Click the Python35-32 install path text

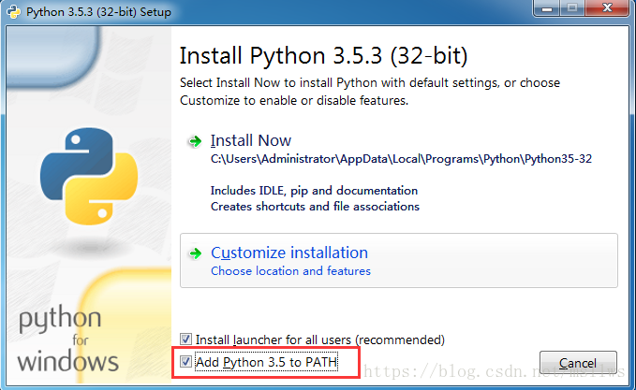tap(401, 160)
